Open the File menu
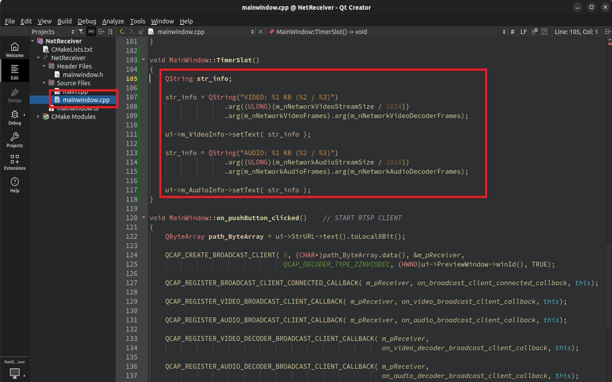 (x=10, y=21)
